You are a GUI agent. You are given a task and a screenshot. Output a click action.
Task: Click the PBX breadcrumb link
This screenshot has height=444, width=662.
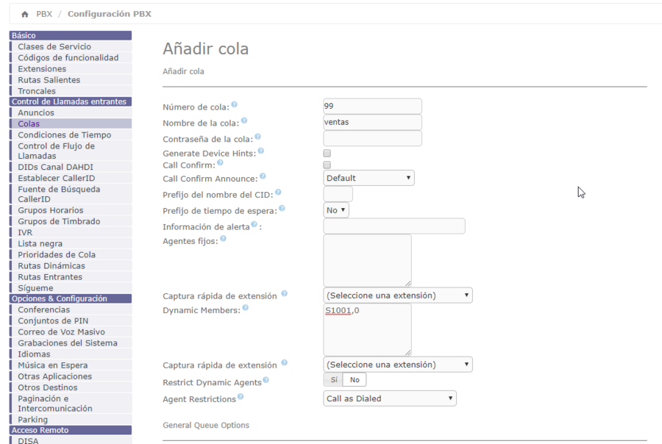44,14
